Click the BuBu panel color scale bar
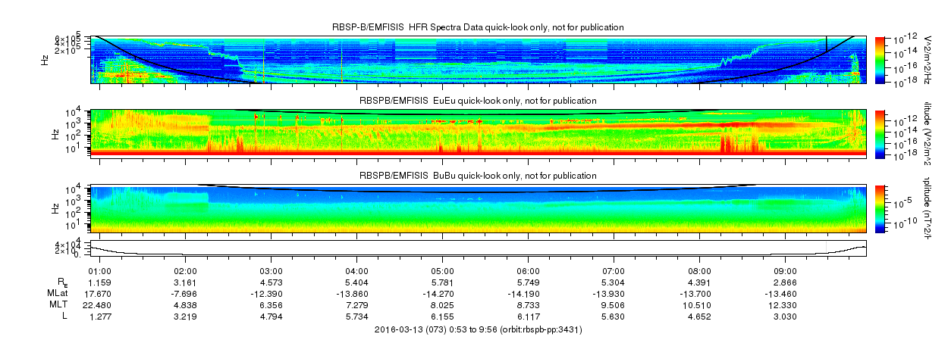Viewport: 948px width, 340px height. click(x=880, y=207)
